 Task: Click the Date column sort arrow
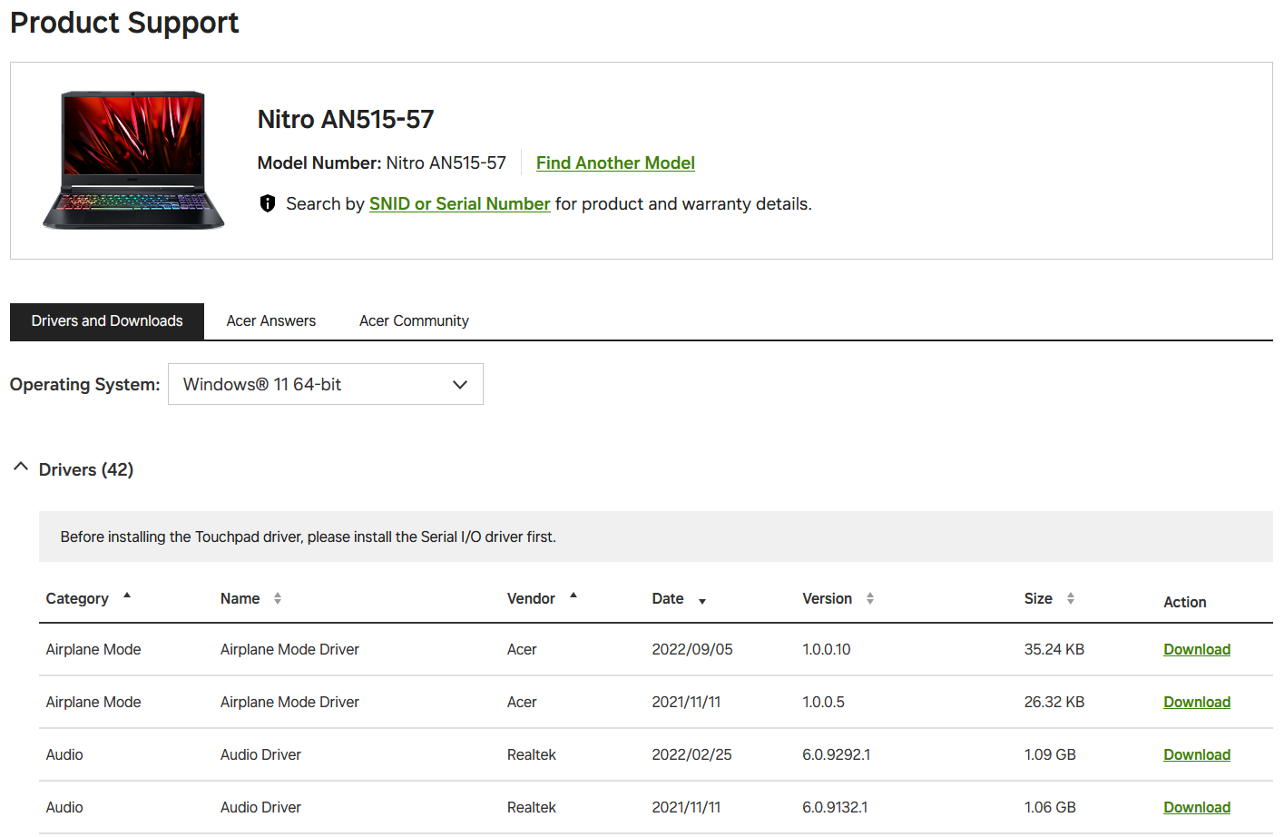coord(702,601)
